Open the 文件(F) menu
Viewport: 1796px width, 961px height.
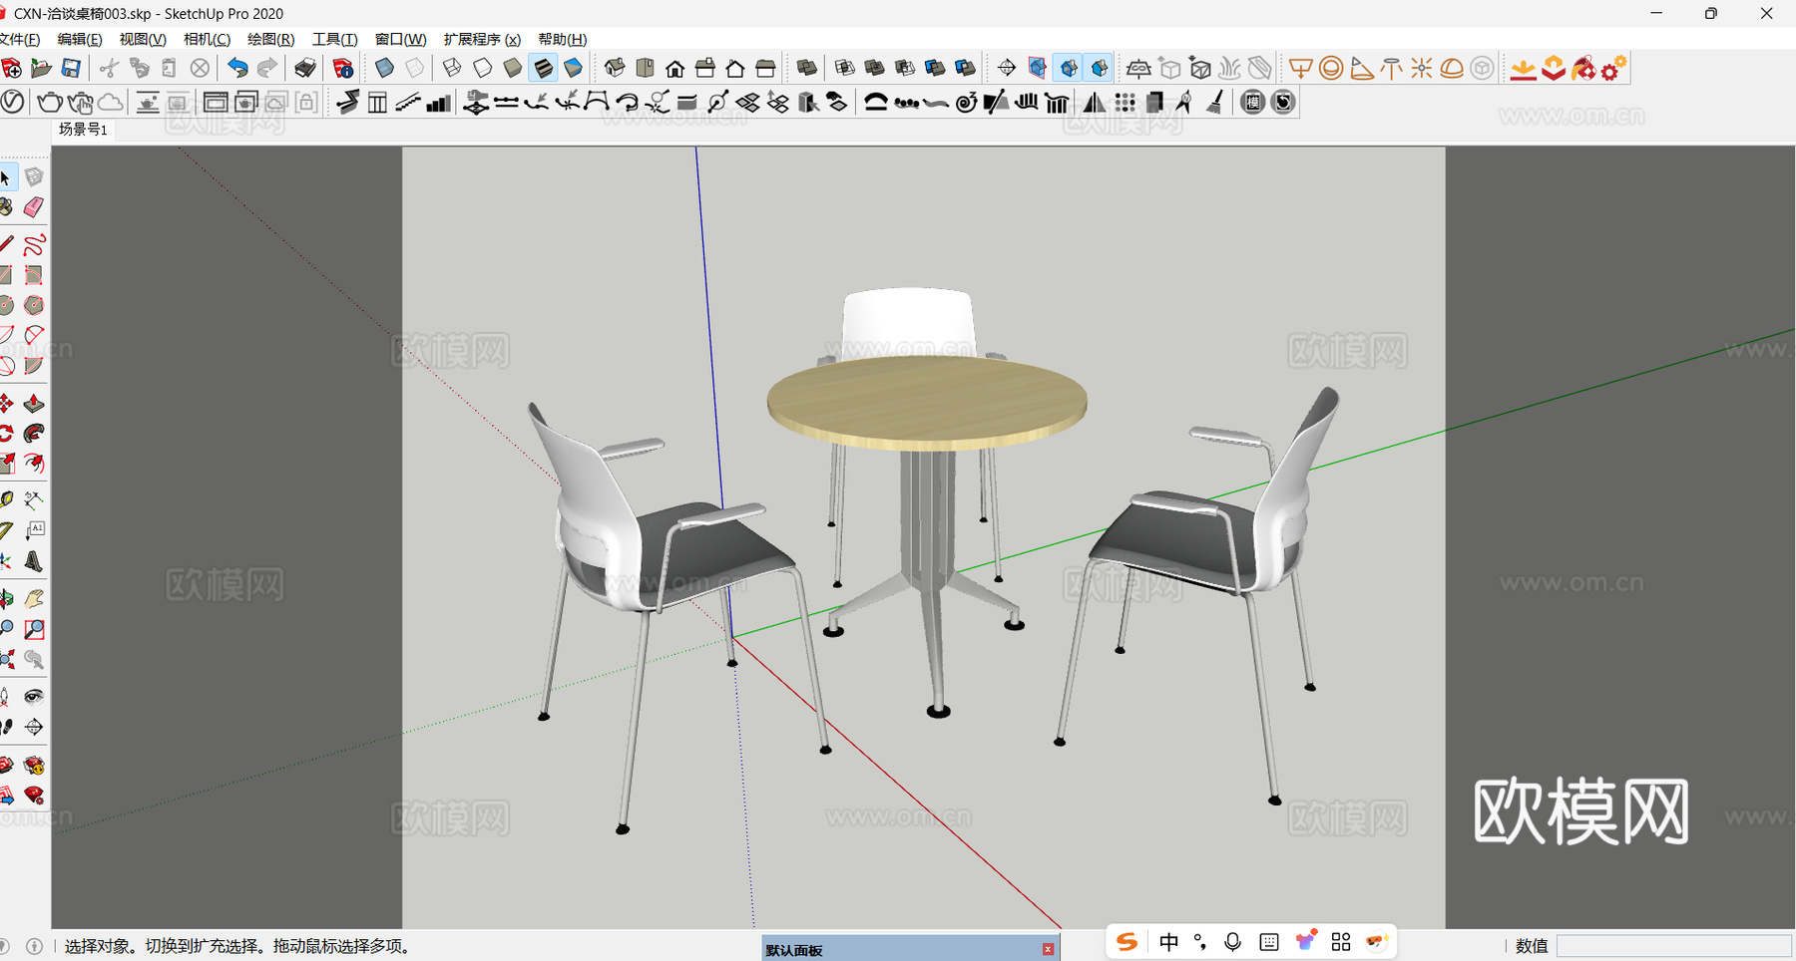point(19,39)
